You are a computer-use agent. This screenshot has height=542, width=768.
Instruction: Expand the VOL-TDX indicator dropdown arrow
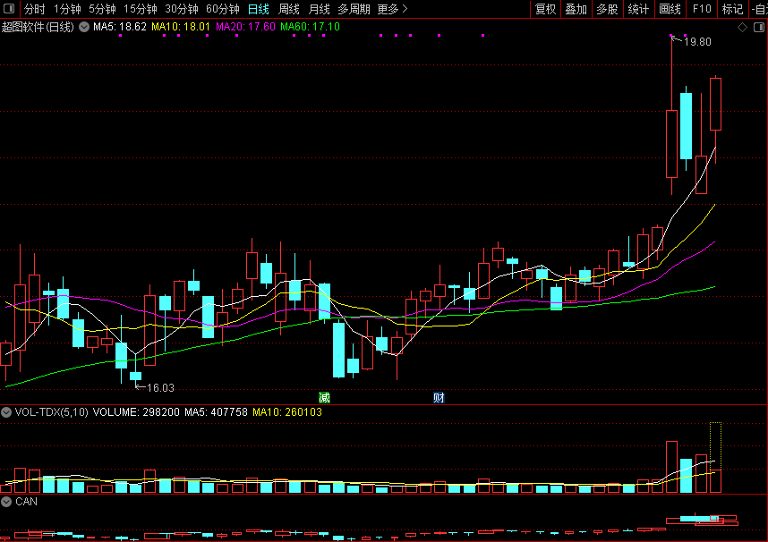[x=6, y=412]
